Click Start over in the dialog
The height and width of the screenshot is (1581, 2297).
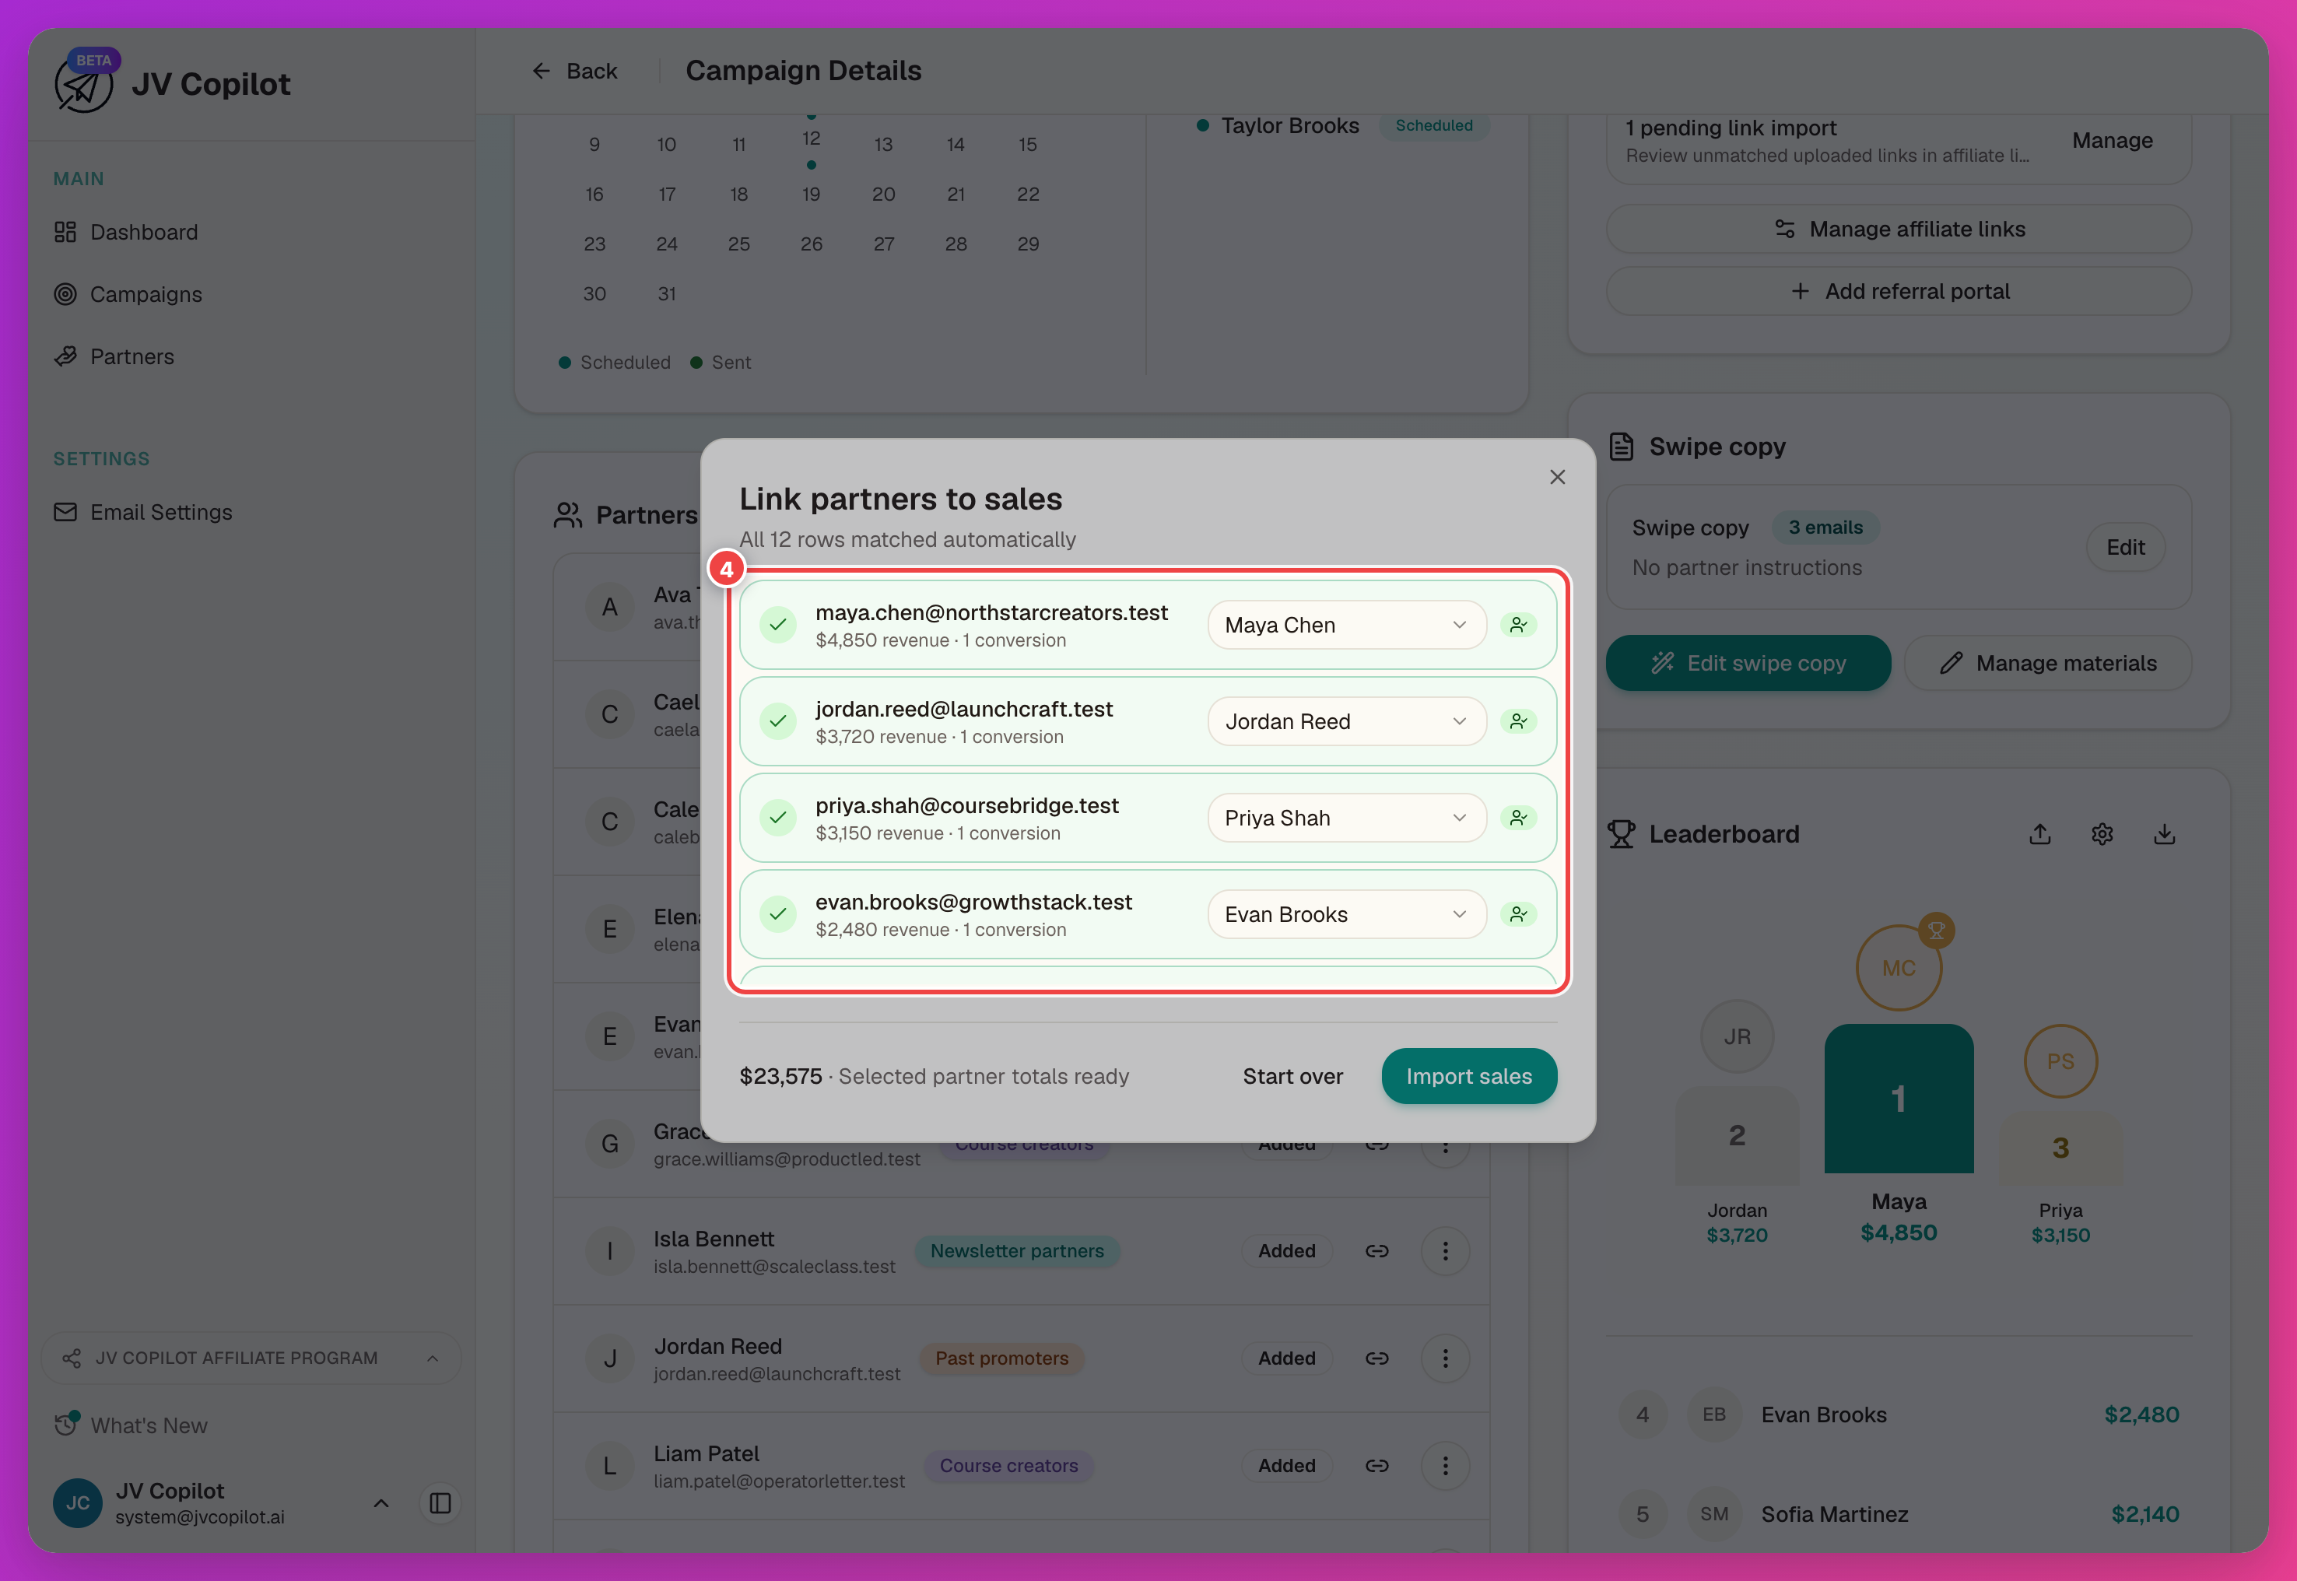pos(1292,1076)
